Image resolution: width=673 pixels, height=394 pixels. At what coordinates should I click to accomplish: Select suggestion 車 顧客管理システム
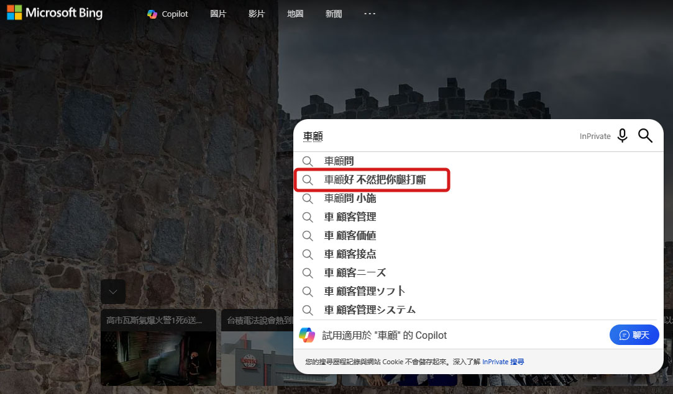pyautogui.click(x=478, y=310)
